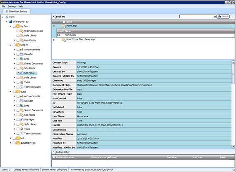Open the File menu
The width and height of the screenshot is (236, 172).
[3, 7]
